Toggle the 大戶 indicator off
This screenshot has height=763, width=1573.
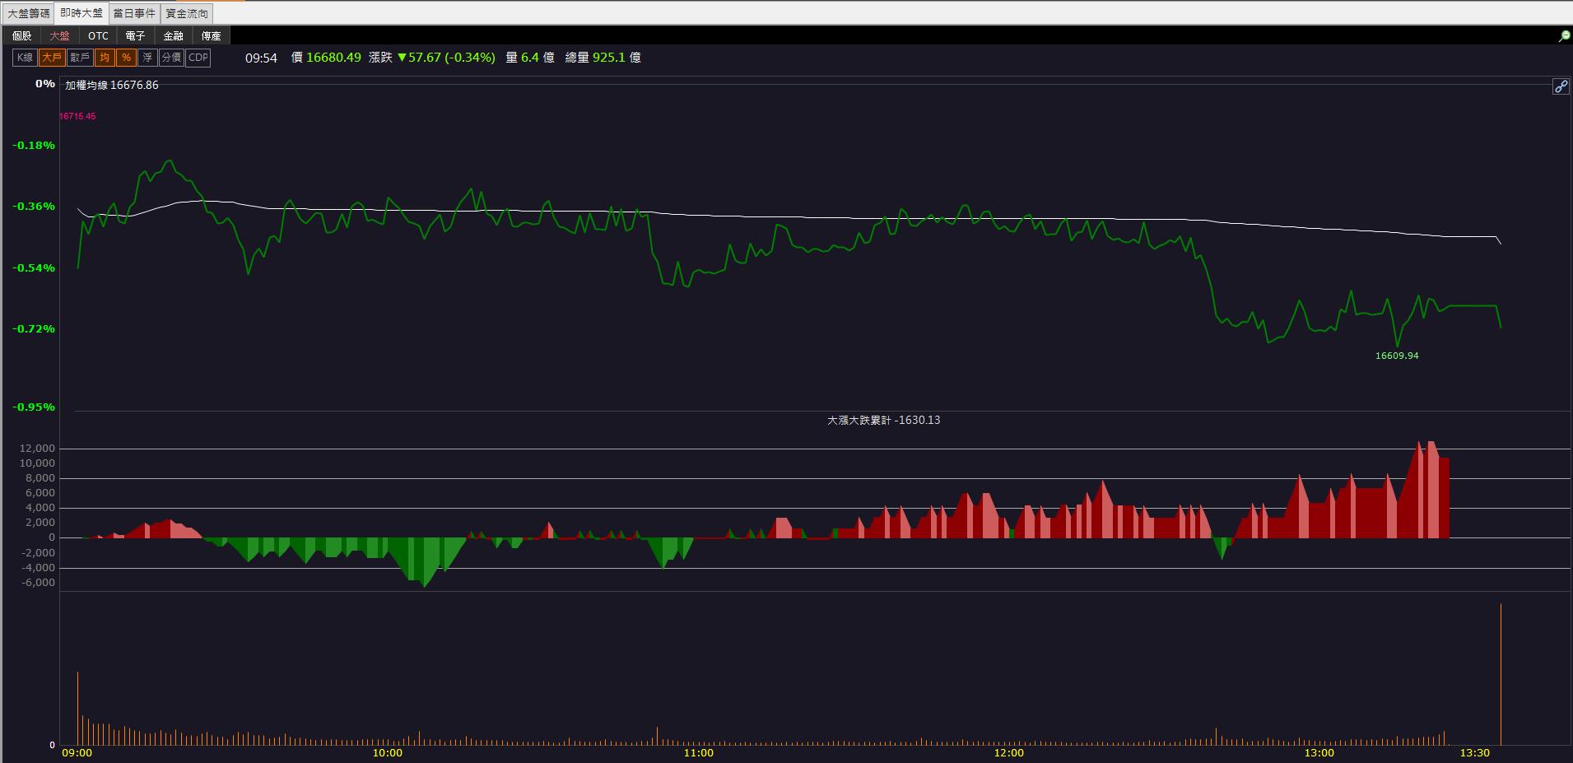[52, 58]
